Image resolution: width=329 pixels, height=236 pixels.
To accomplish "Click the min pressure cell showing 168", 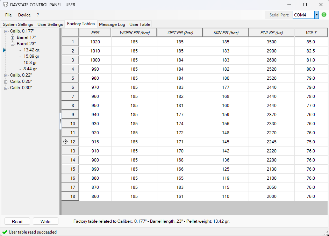I will [x=226, y=96].
